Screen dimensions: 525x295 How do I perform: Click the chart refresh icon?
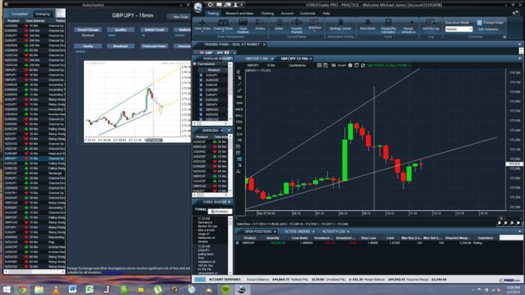click(x=363, y=65)
